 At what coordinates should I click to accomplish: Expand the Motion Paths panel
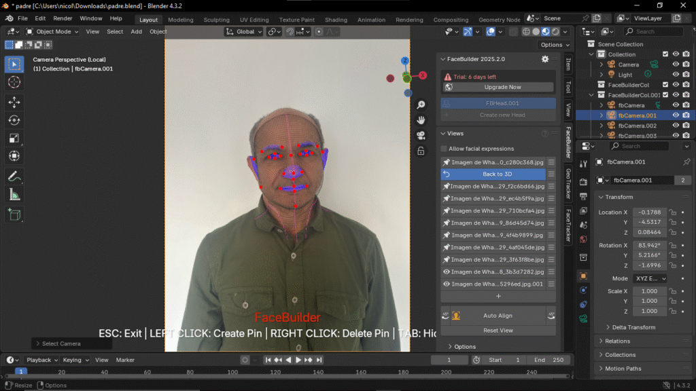click(x=624, y=369)
